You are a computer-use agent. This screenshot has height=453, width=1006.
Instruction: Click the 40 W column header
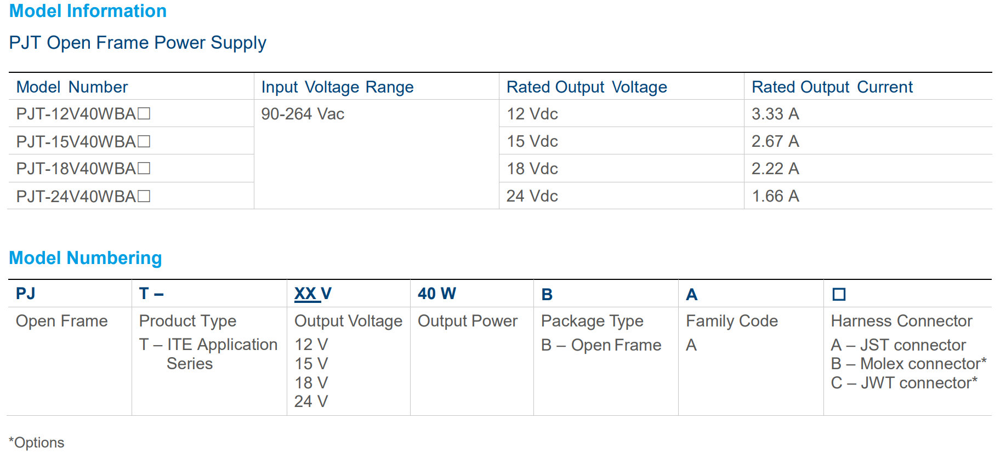tap(436, 294)
